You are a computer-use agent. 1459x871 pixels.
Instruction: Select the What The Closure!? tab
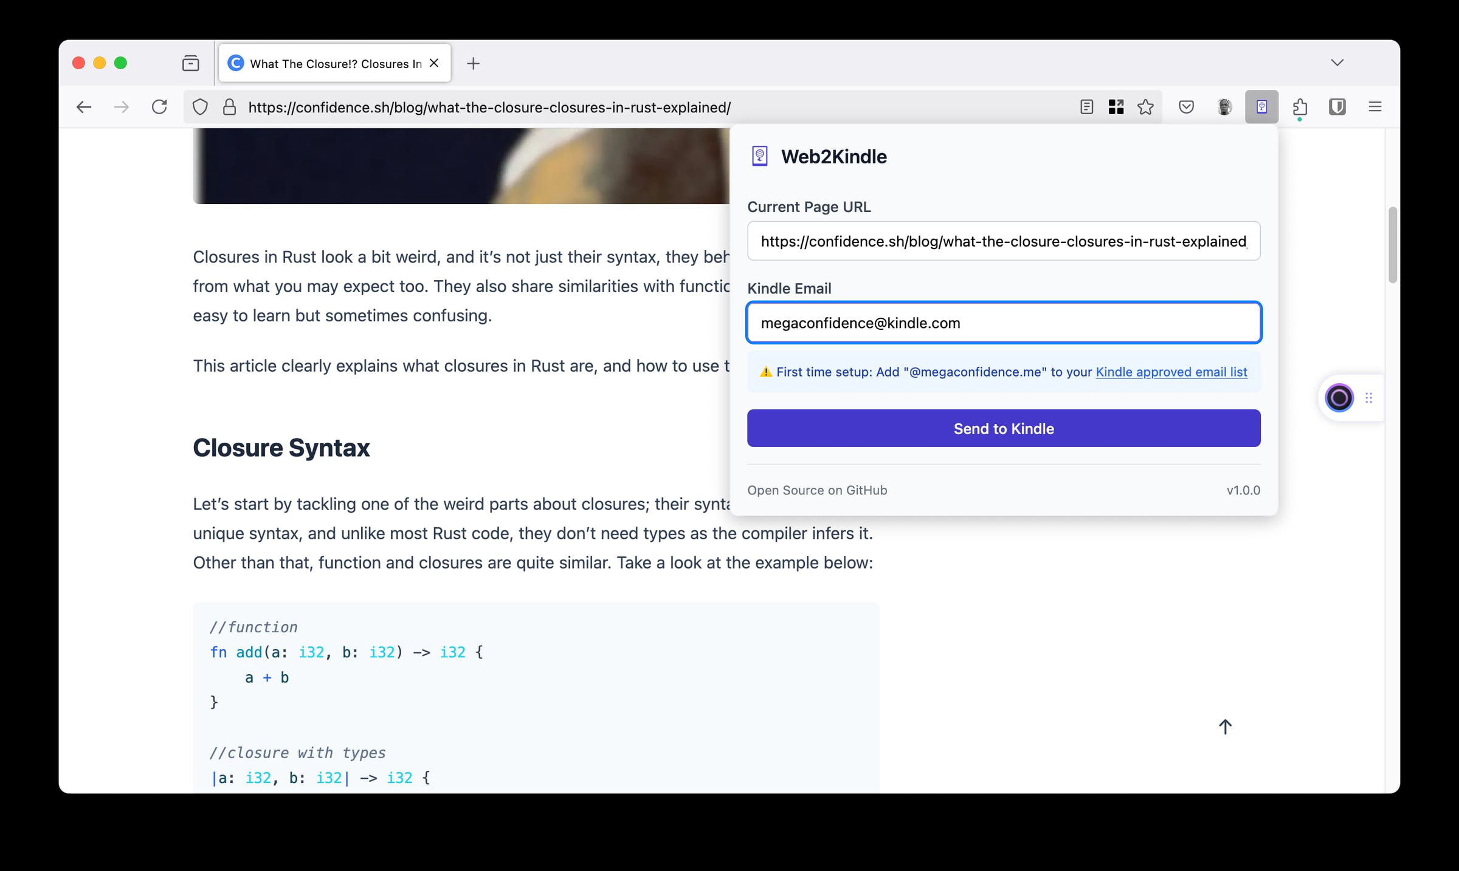click(335, 63)
